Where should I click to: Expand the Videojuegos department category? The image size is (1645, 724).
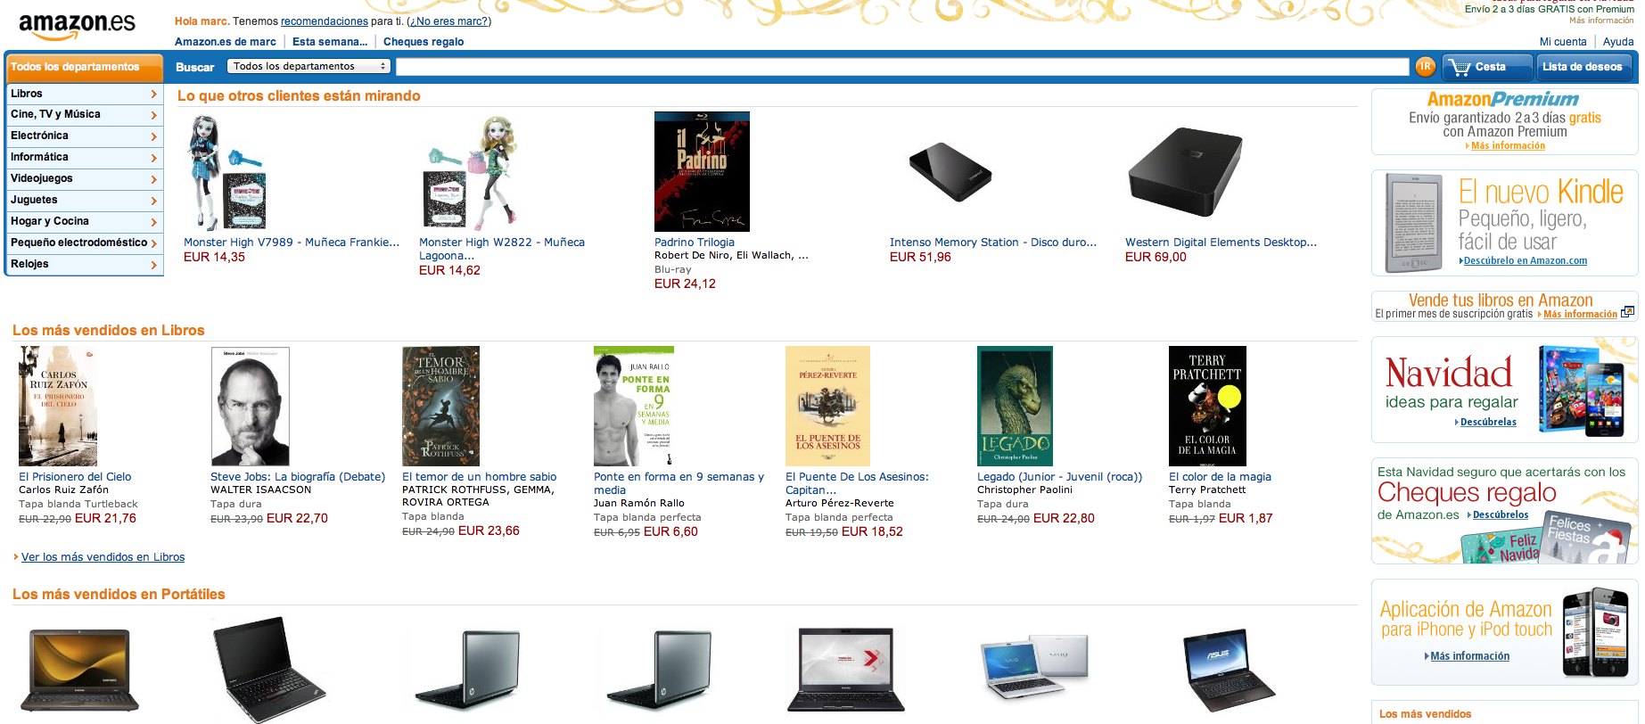click(84, 178)
